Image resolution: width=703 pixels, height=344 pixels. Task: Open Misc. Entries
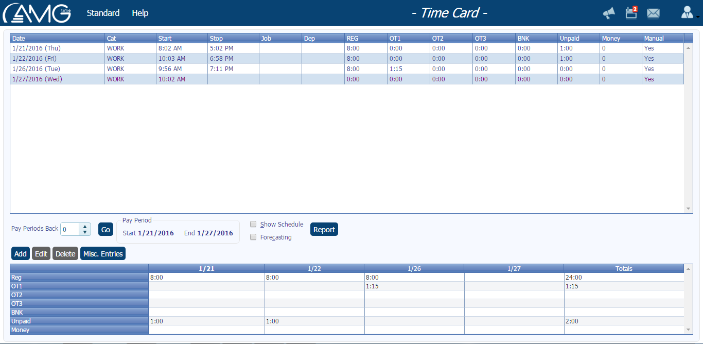pos(102,253)
